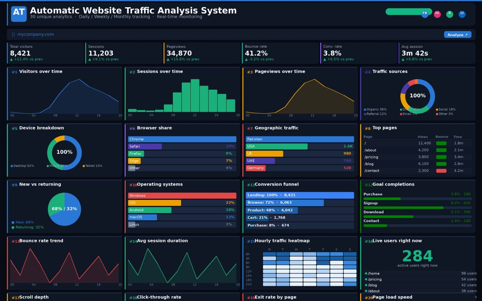Select the Bounce rate 41.2% card

point(280,53)
